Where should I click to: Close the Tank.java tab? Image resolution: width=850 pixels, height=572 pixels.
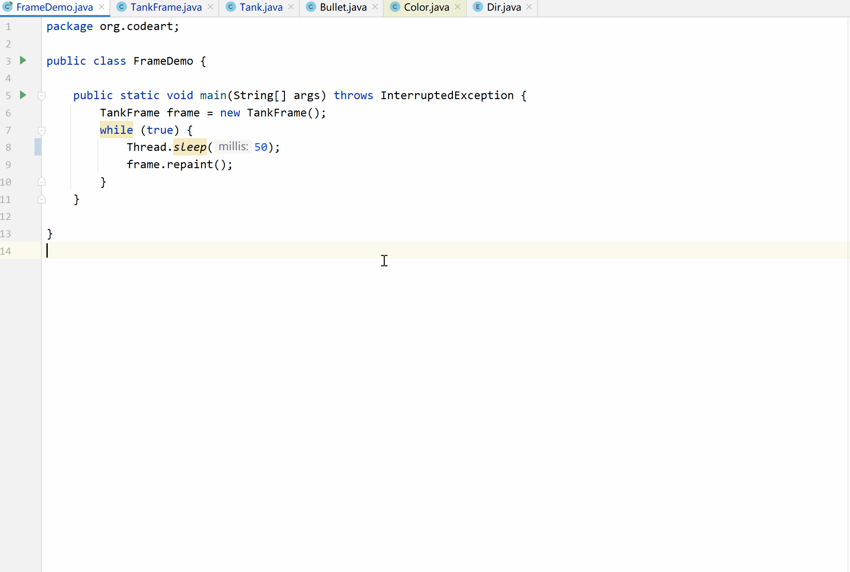pyautogui.click(x=291, y=7)
